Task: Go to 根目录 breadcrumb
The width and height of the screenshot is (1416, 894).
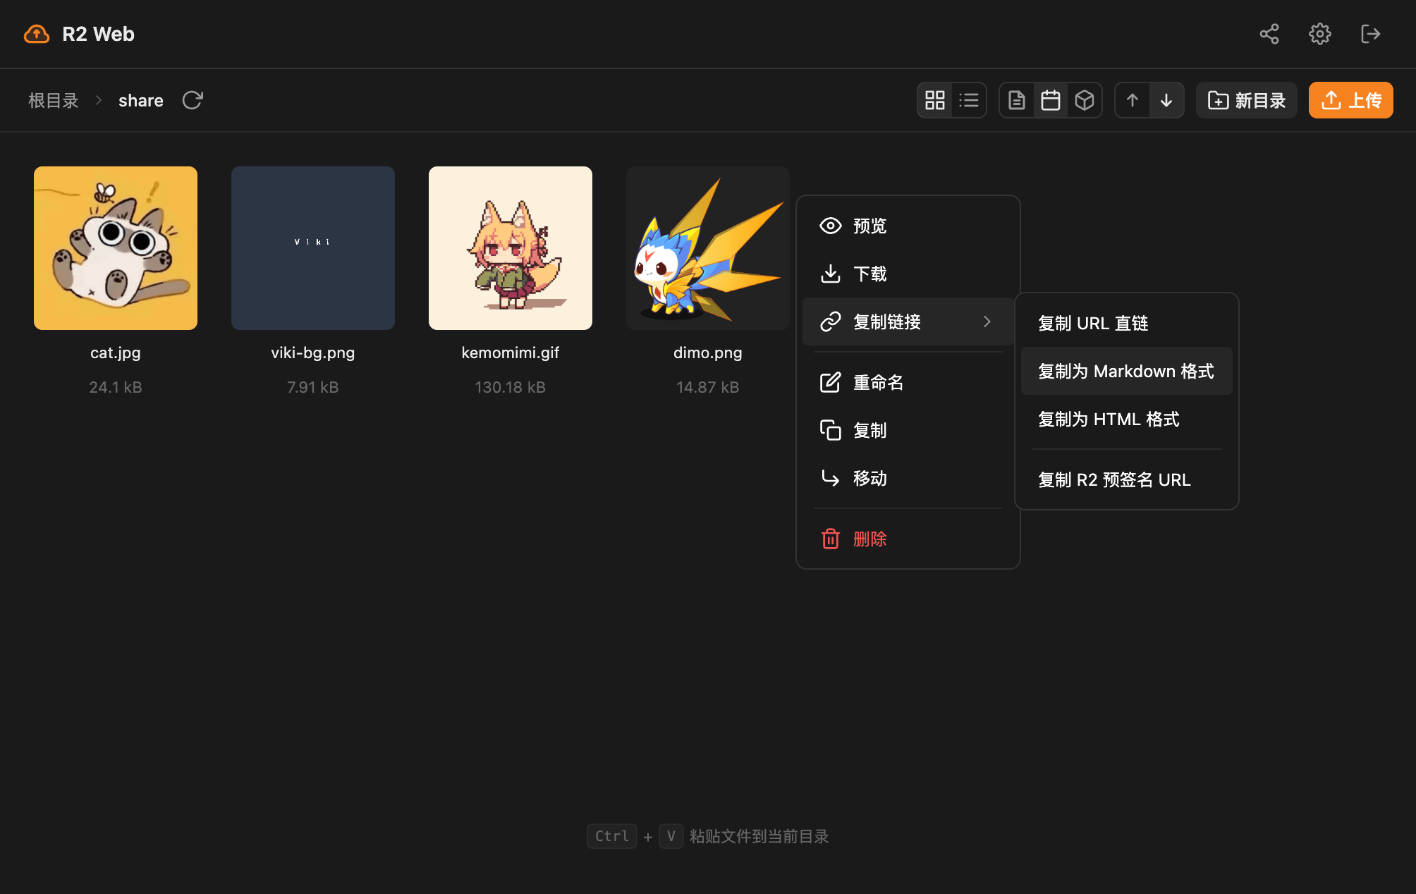Action: [54, 100]
